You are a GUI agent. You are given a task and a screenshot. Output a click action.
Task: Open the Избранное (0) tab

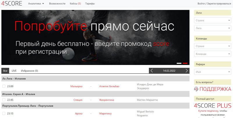[x=29, y=71]
